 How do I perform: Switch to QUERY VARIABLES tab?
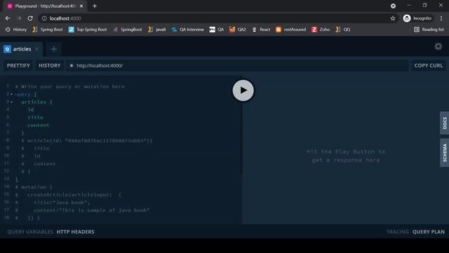pyautogui.click(x=30, y=232)
